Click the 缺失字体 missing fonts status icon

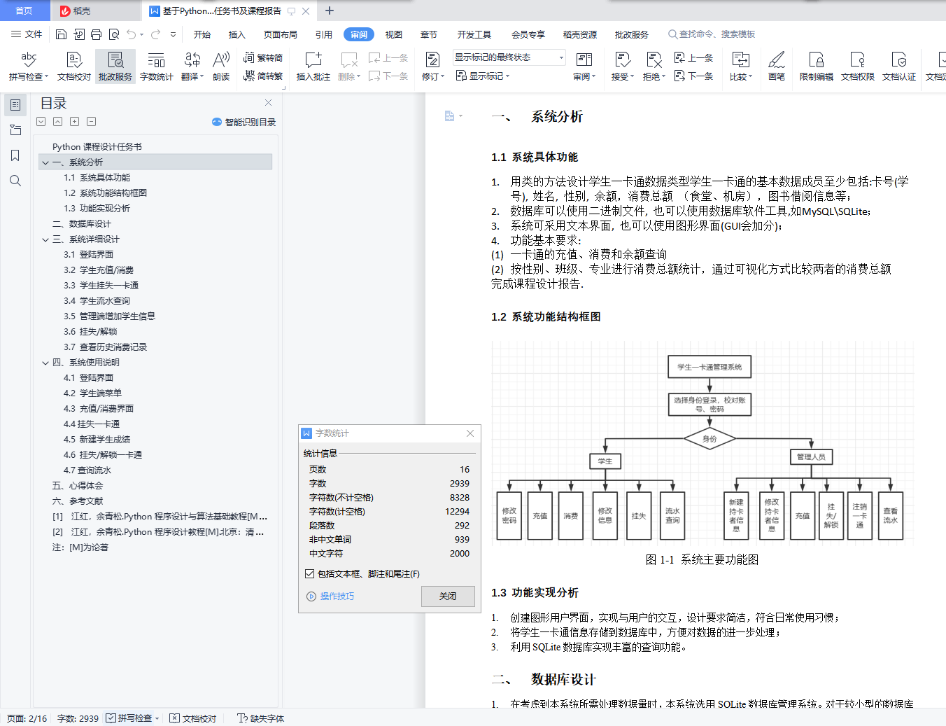pos(260,718)
